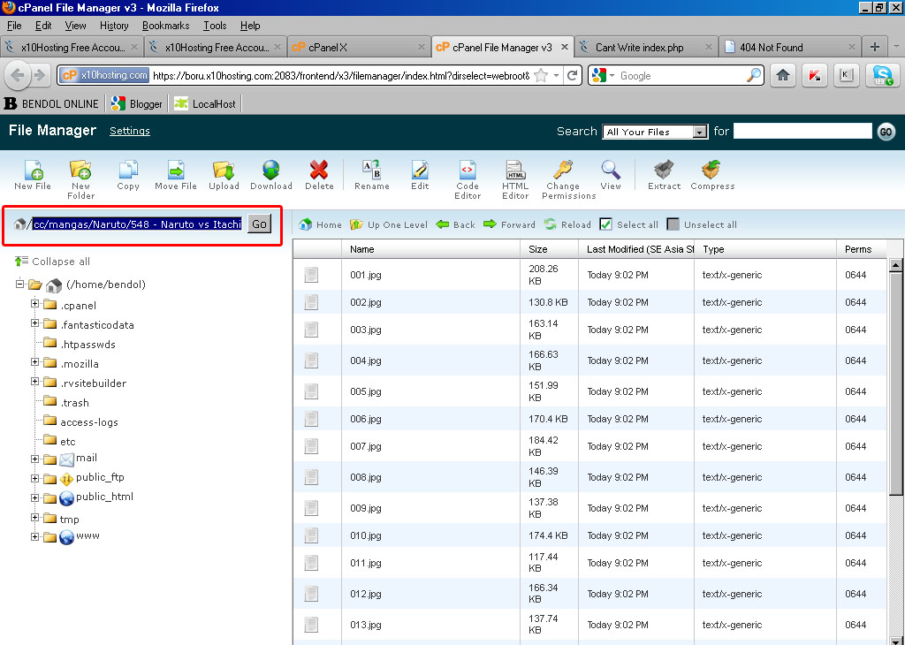Click the search GO button
The image size is (905, 645).
click(x=886, y=132)
